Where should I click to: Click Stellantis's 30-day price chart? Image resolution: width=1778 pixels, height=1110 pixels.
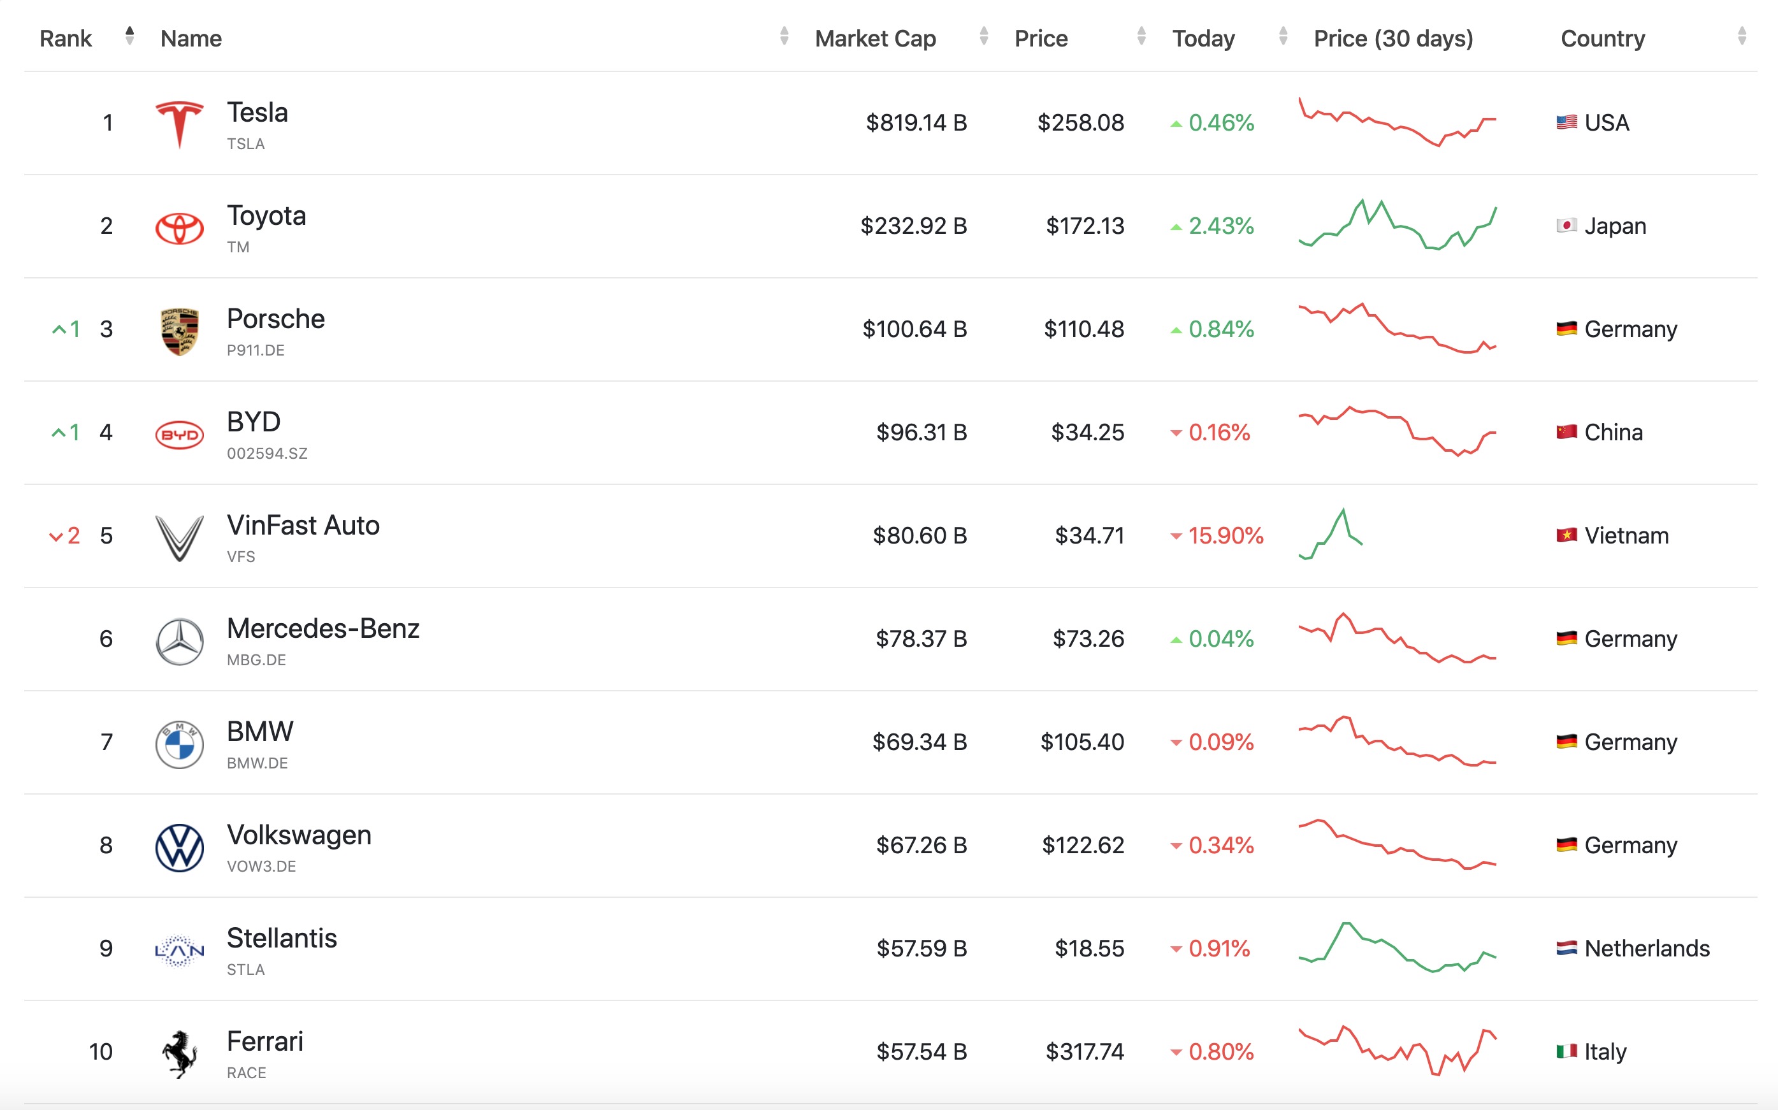tap(1397, 947)
